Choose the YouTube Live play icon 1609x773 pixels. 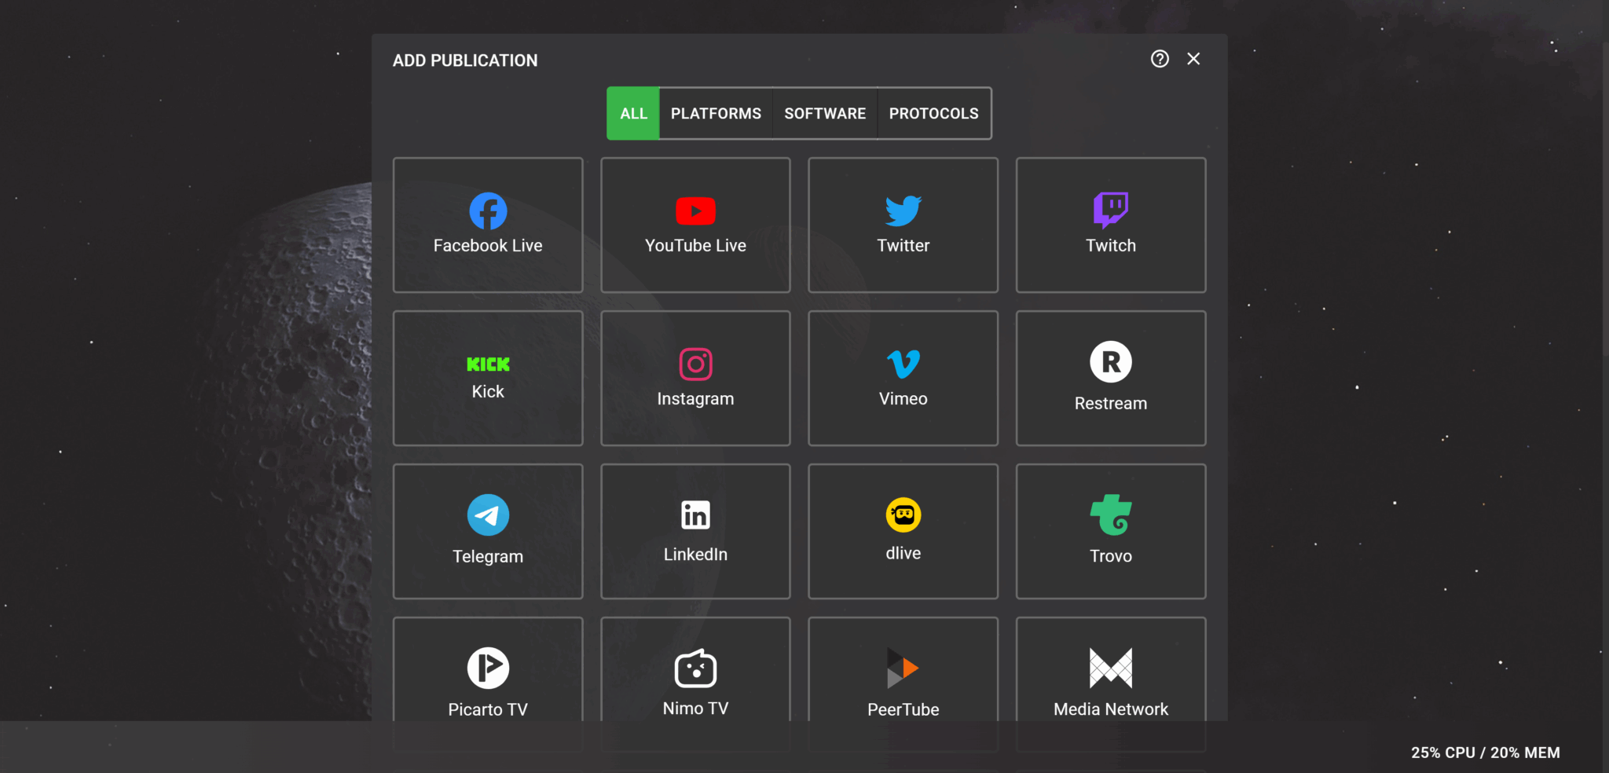(695, 211)
